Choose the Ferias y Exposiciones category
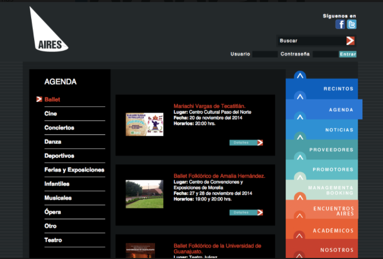This screenshot has height=259, width=383. point(74,170)
